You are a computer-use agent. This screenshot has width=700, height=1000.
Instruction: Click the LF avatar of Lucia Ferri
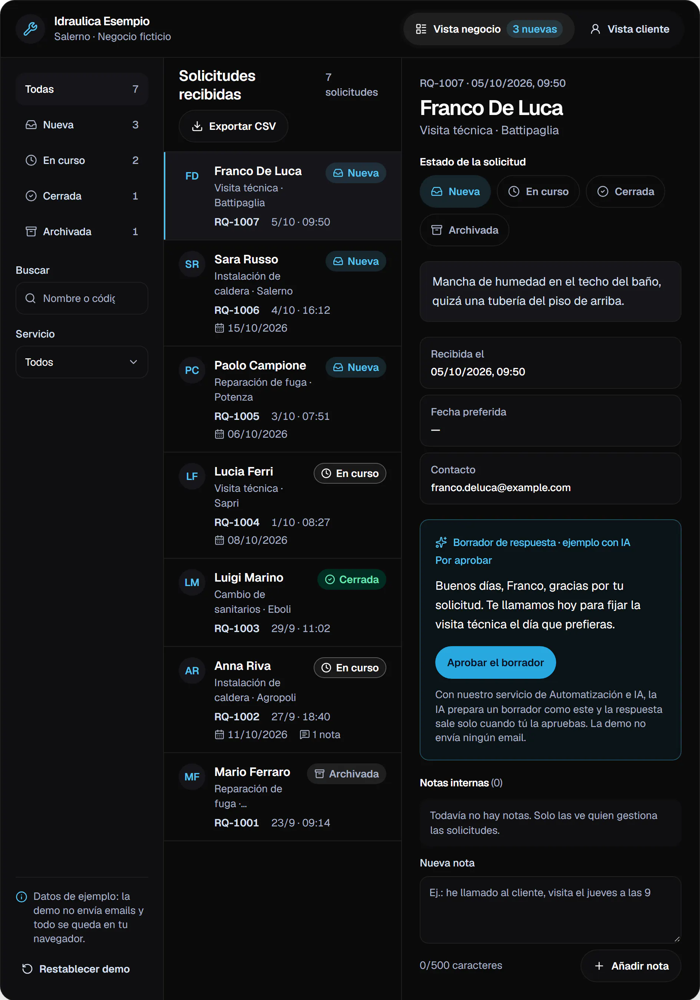pos(192,476)
